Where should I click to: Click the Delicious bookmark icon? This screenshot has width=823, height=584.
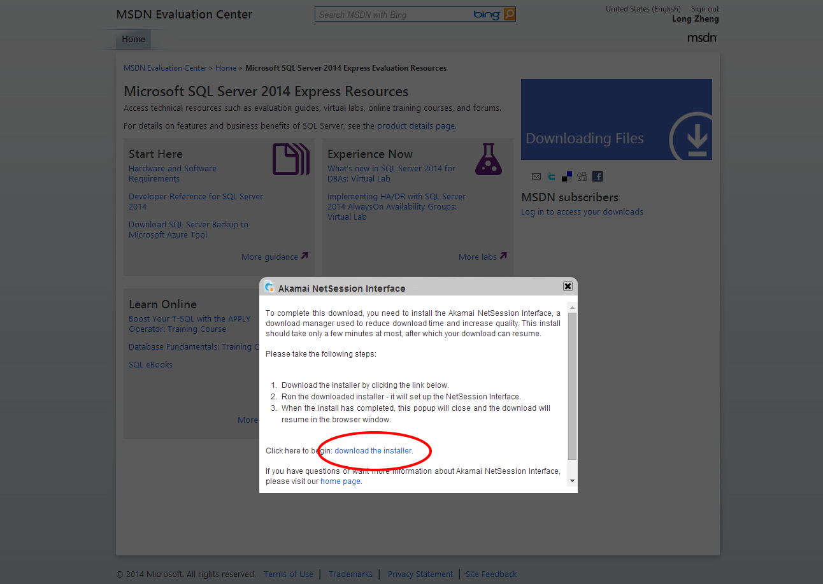tap(566, 176)
